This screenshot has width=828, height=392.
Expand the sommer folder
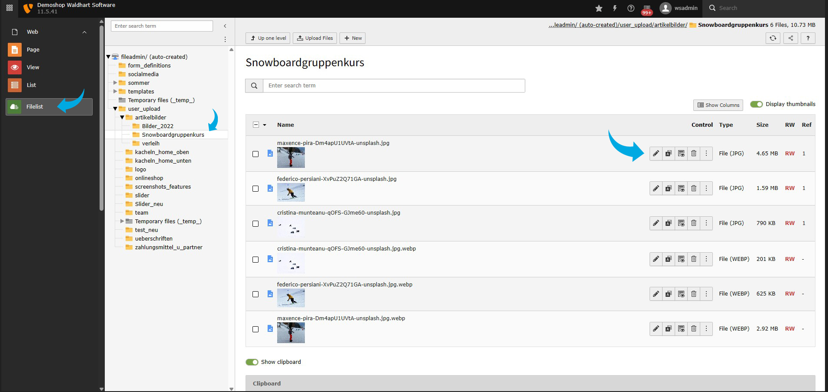[x=115, y=83]
